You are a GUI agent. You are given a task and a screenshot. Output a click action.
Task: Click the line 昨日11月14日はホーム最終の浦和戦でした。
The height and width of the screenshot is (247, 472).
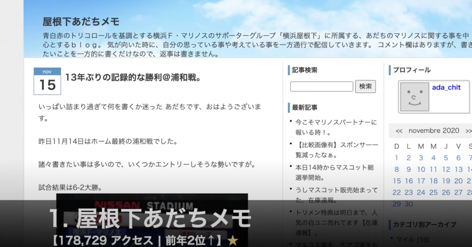point(108,141)
